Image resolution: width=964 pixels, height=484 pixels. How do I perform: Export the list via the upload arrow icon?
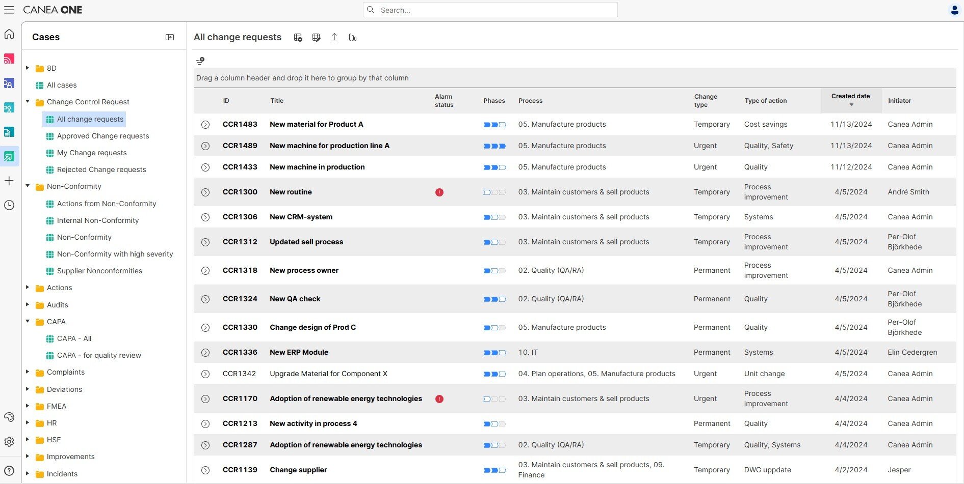pyautogui.click(x=334, y=37)
